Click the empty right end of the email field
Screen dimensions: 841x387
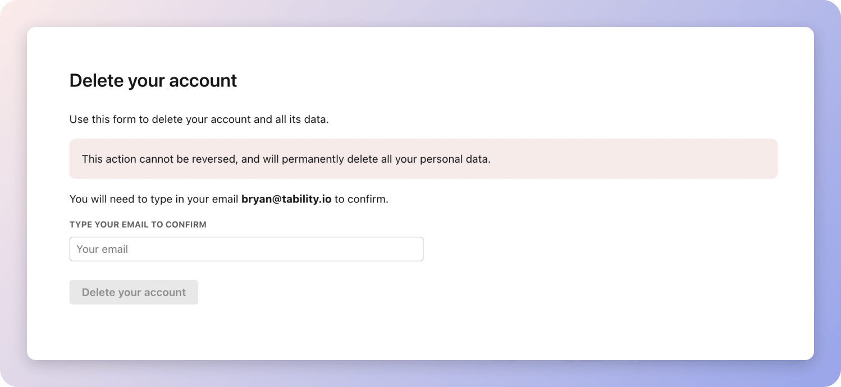[x=393, y=249]
